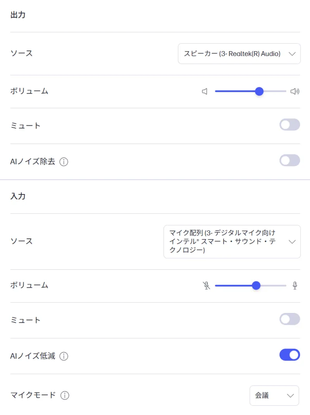Expand the 会議 mic mode dropdown
310x415 pixels.
tap(274, 396)
